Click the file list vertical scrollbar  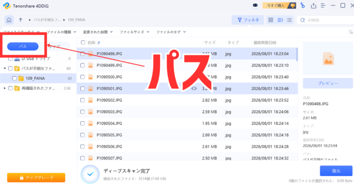297,54
